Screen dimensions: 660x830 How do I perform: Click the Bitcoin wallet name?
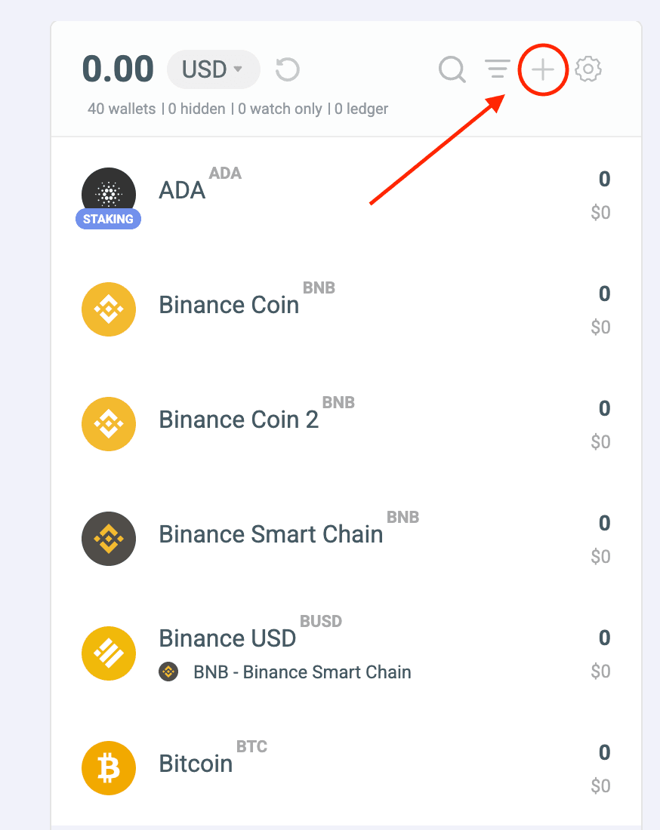pyautogui.click(x=196, y=764)
